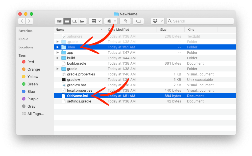Click the file name build.gradle

[77, 63]
